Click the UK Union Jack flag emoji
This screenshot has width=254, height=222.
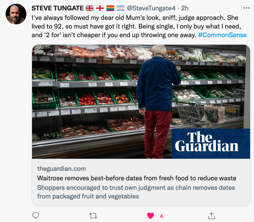coord(89,8)
